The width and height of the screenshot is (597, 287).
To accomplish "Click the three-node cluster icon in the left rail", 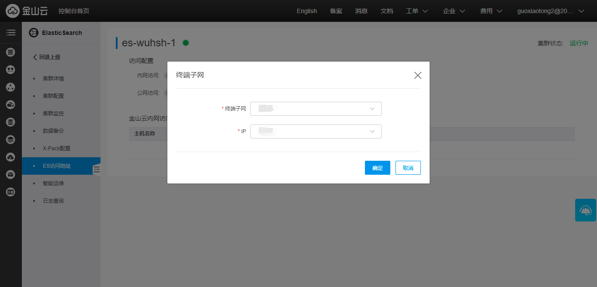I will 11,87.
